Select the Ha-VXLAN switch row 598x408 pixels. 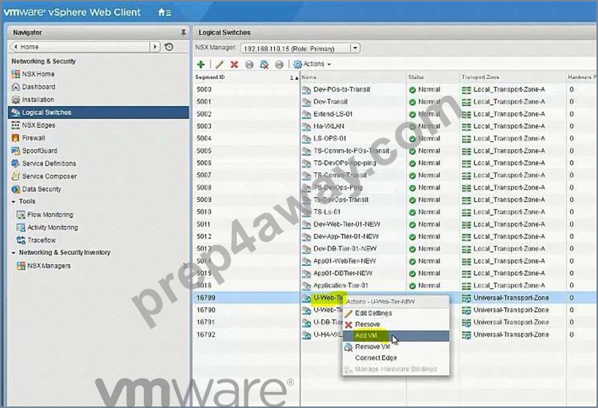coord(395,126)
